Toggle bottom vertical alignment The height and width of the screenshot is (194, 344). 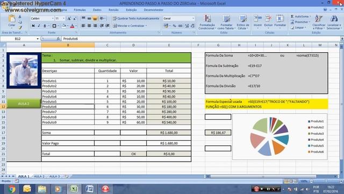(95, 18)
